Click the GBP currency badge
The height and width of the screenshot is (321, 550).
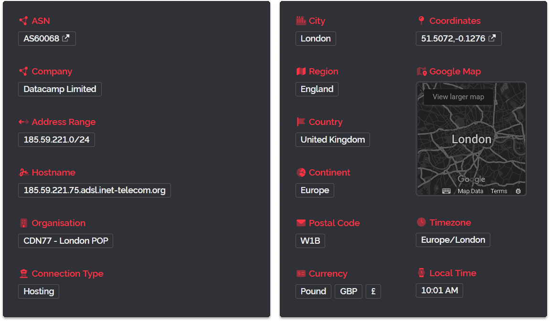pos(349,291)
